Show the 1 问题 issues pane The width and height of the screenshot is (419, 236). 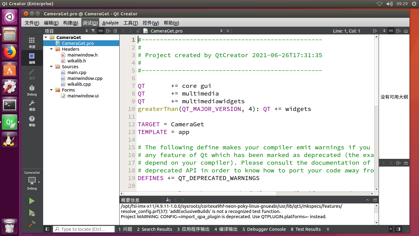tap(125, 229)
